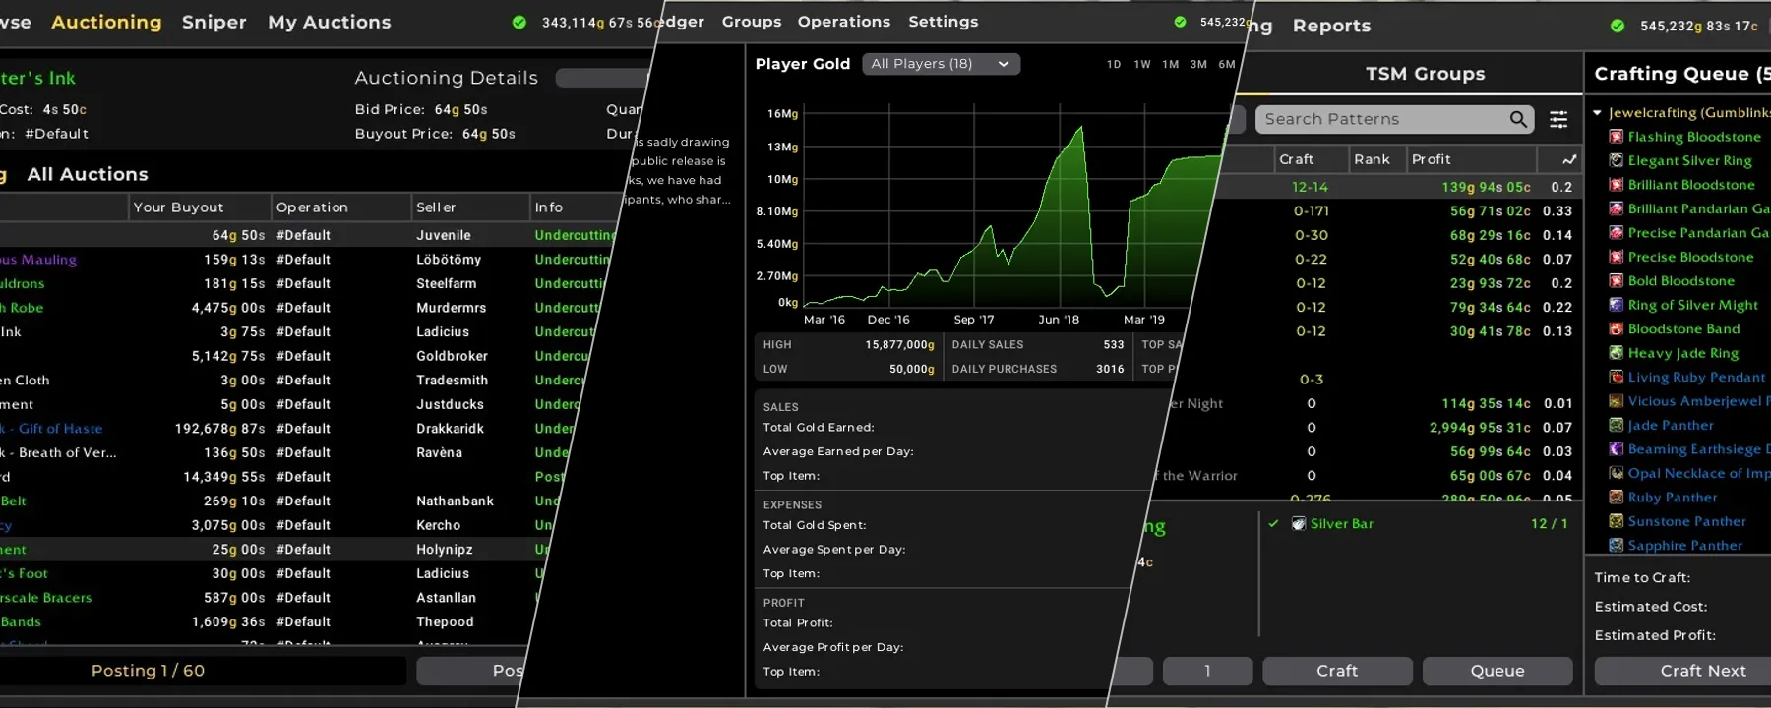Click the Craft button
Screen dimensions: 1771x708
pos(1337,671)
